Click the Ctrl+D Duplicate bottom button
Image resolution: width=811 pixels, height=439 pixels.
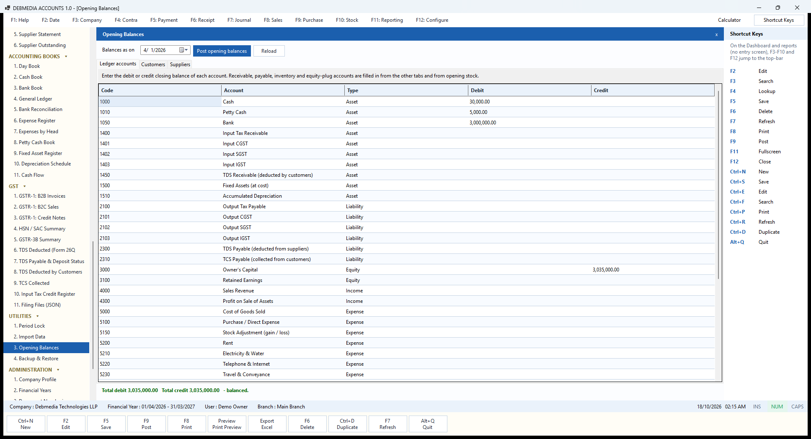coord(347,424)
